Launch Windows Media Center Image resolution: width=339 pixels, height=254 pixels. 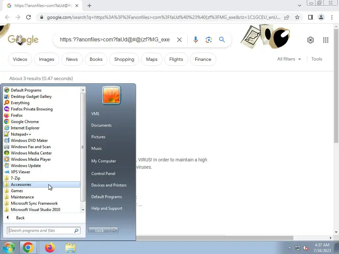(42, 153)
